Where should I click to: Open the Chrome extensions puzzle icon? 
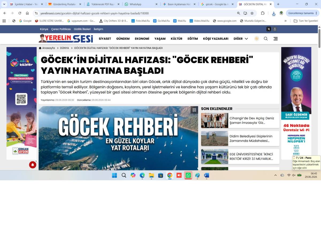[263, 13]
